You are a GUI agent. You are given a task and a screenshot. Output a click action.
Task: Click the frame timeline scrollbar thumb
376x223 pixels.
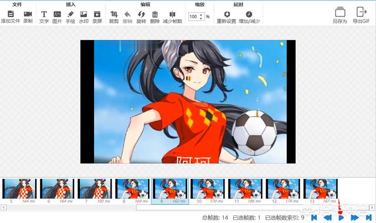pyautogui.click(x=252, y=207)
